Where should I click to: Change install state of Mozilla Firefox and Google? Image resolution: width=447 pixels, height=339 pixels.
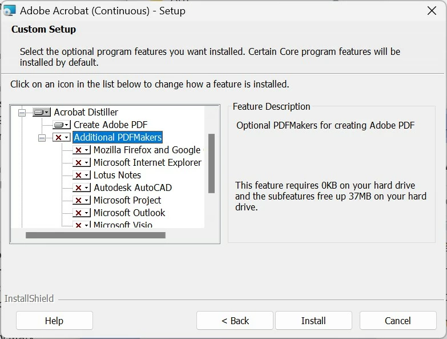point(82,150)
